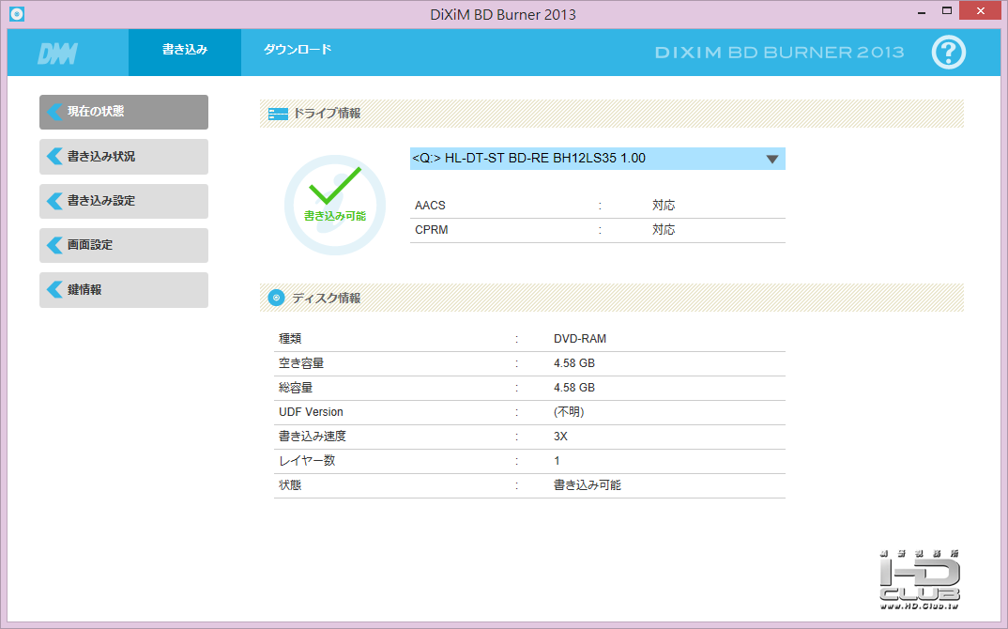
Task: Click the DiXiM logo in the header
Action: 58,54
